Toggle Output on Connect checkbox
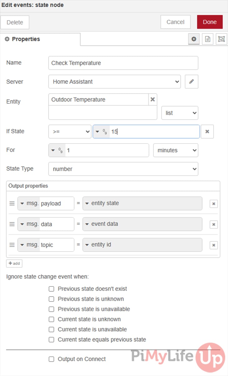Screen dimensions: 228x376 point(52,359)
